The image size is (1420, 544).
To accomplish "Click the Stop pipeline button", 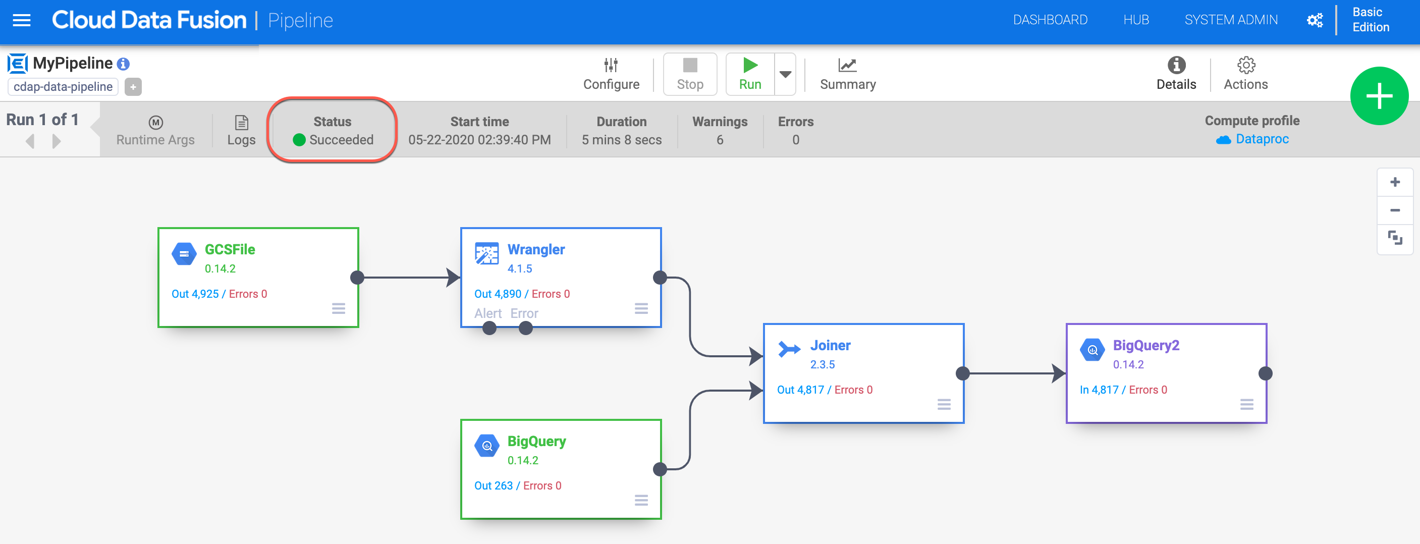I will [690, 74].
